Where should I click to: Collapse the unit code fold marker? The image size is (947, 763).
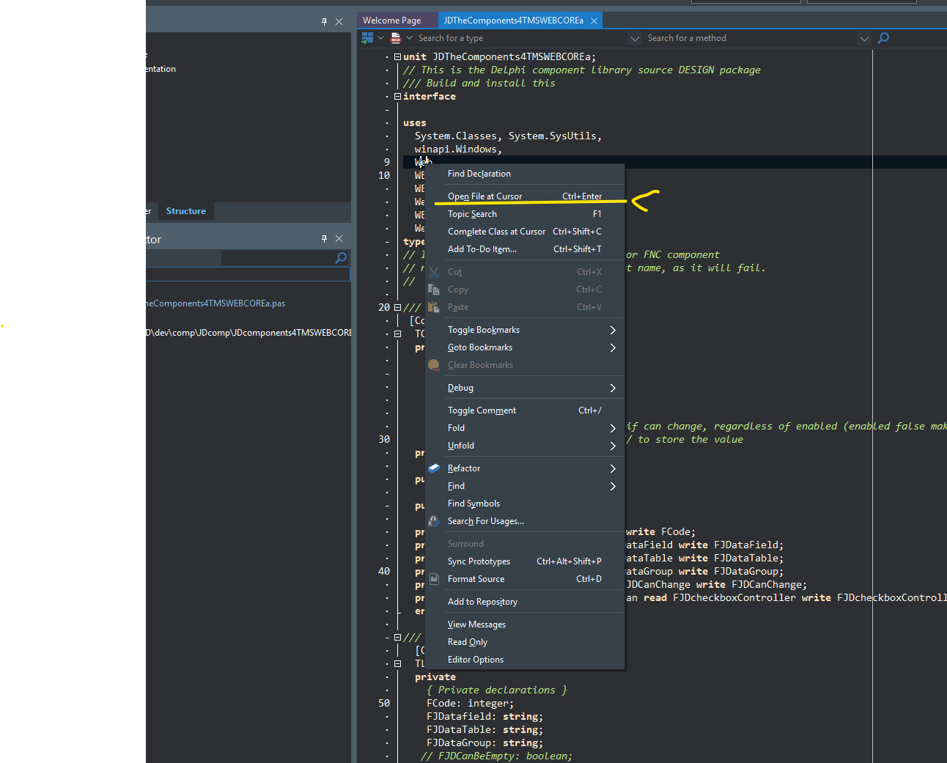point(397,56)
